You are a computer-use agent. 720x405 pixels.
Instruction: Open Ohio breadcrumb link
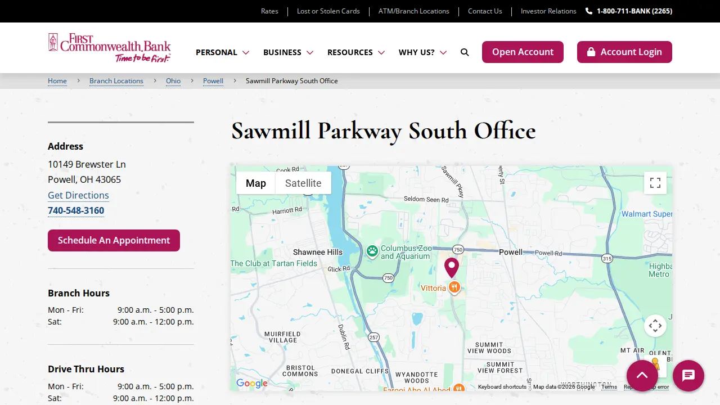click(173, 81)
